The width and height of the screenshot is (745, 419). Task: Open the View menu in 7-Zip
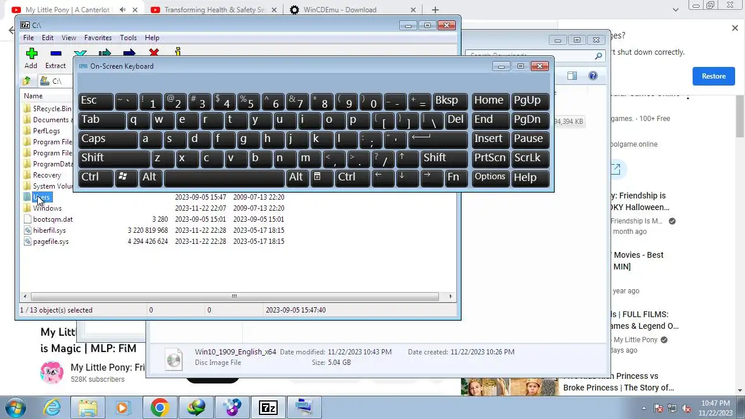[69, 38]
